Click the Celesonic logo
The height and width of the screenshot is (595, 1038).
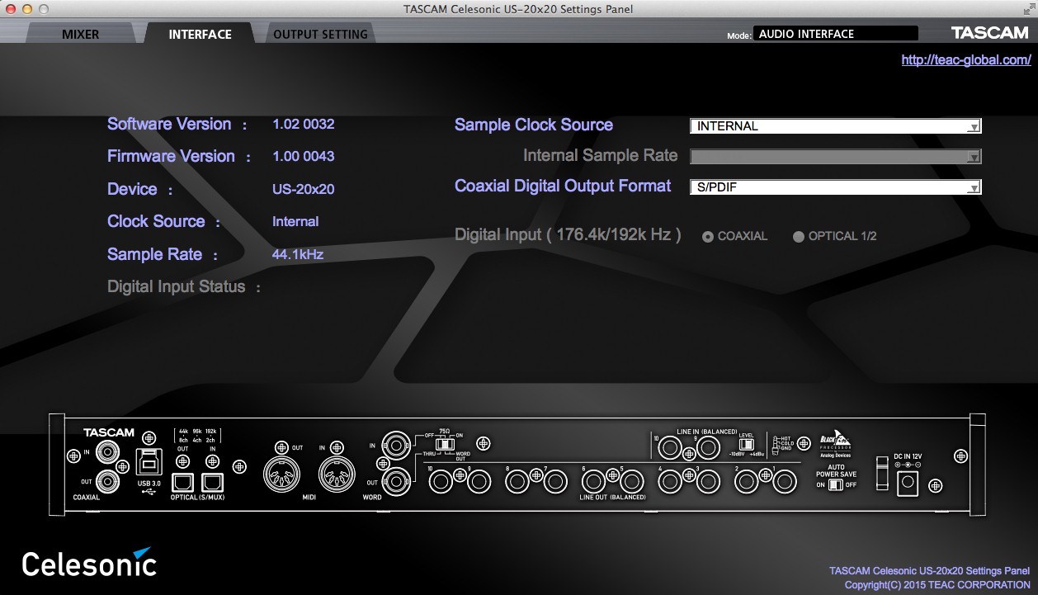(x=89, y=562)
